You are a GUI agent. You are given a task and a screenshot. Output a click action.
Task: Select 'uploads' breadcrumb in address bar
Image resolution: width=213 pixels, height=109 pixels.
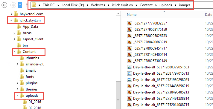point(166,5)
